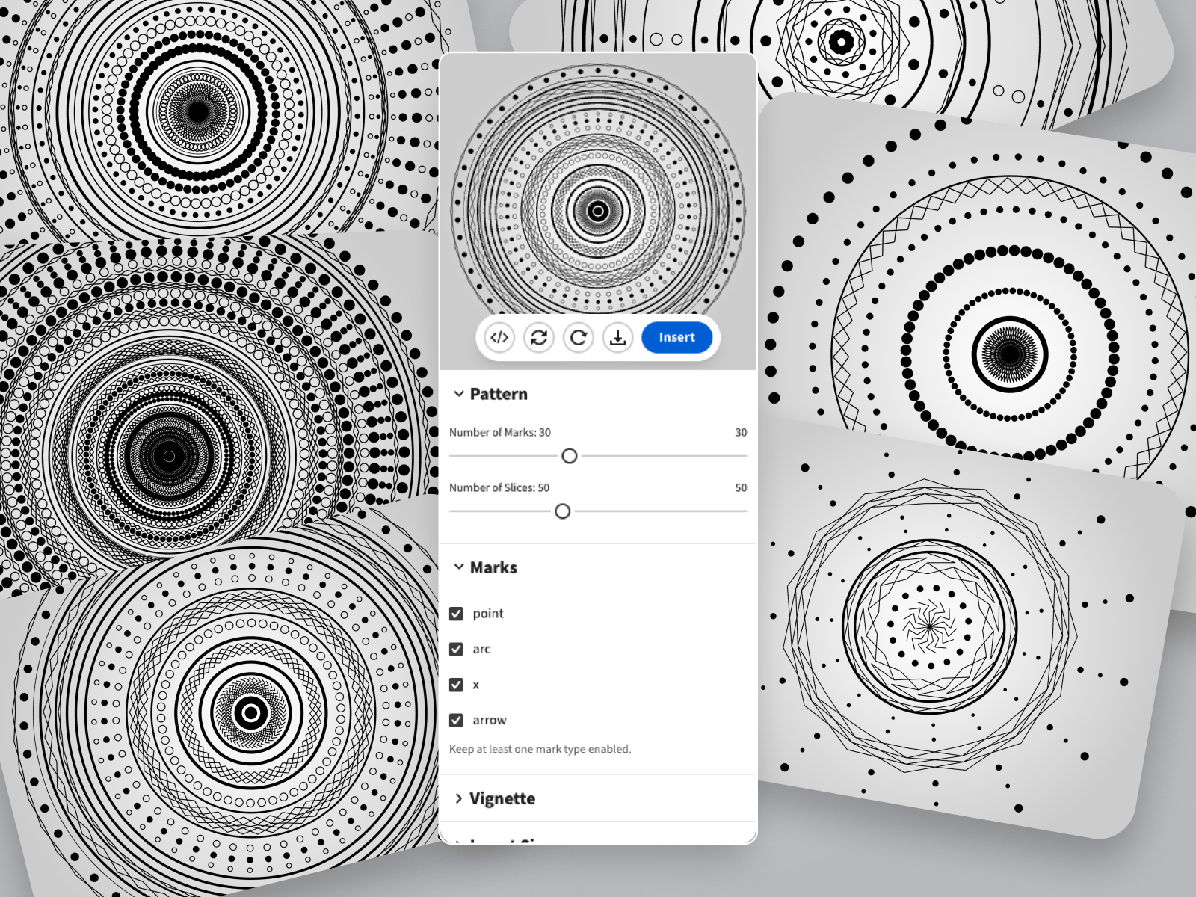Click the Pattern section heading
Screen dimensions: 1196x897
tap(499, 394)
